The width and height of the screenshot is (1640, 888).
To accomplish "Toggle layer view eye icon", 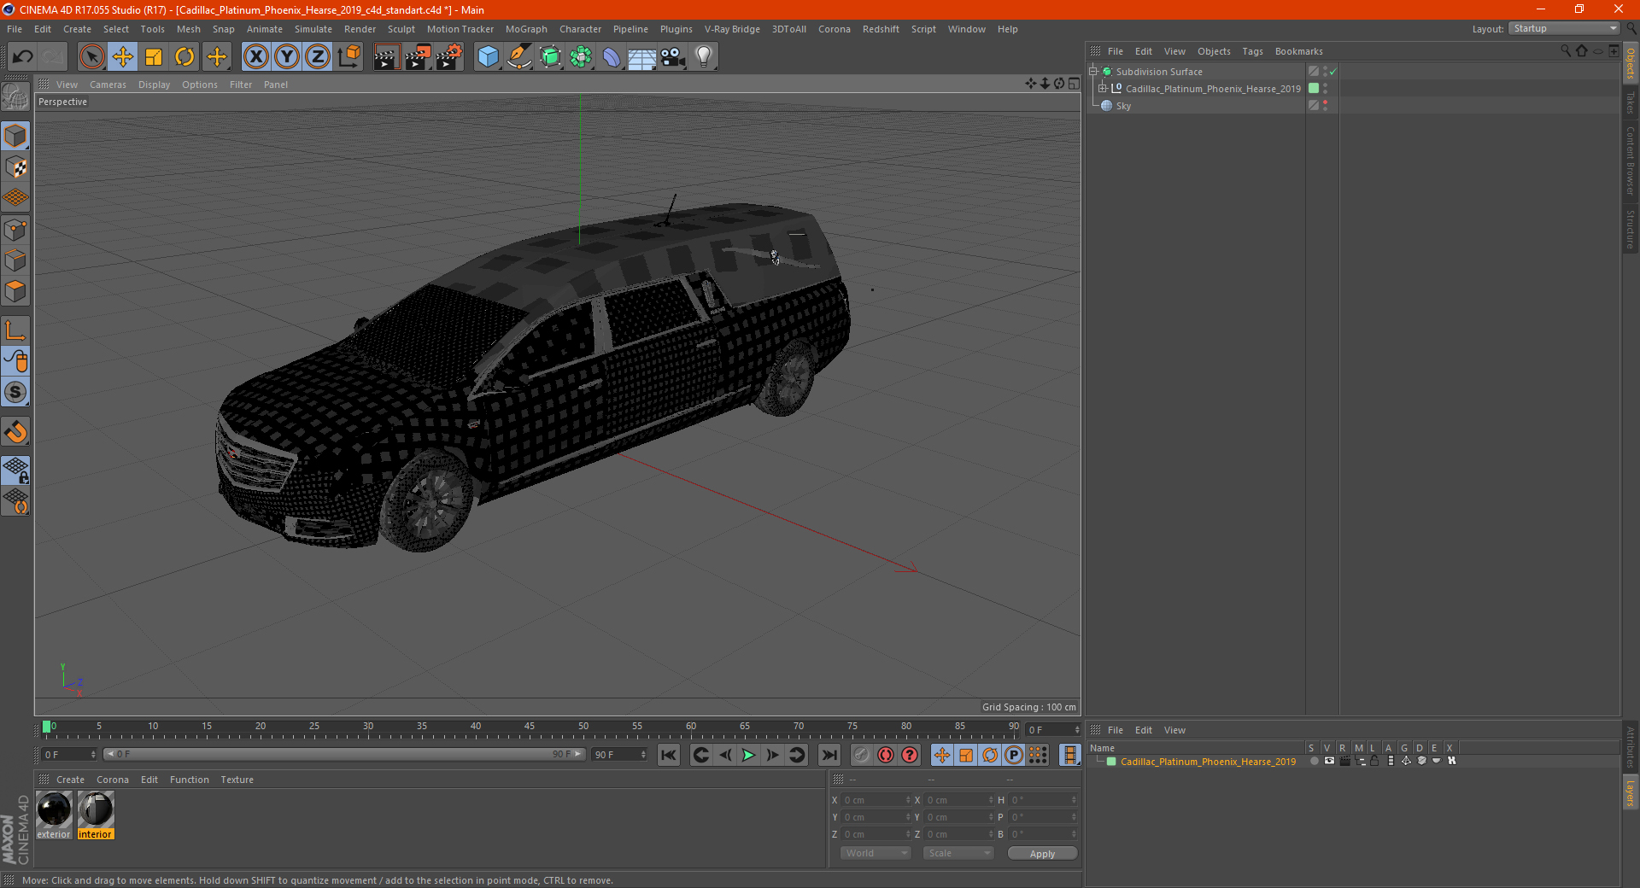I will tap(1329, 761).
